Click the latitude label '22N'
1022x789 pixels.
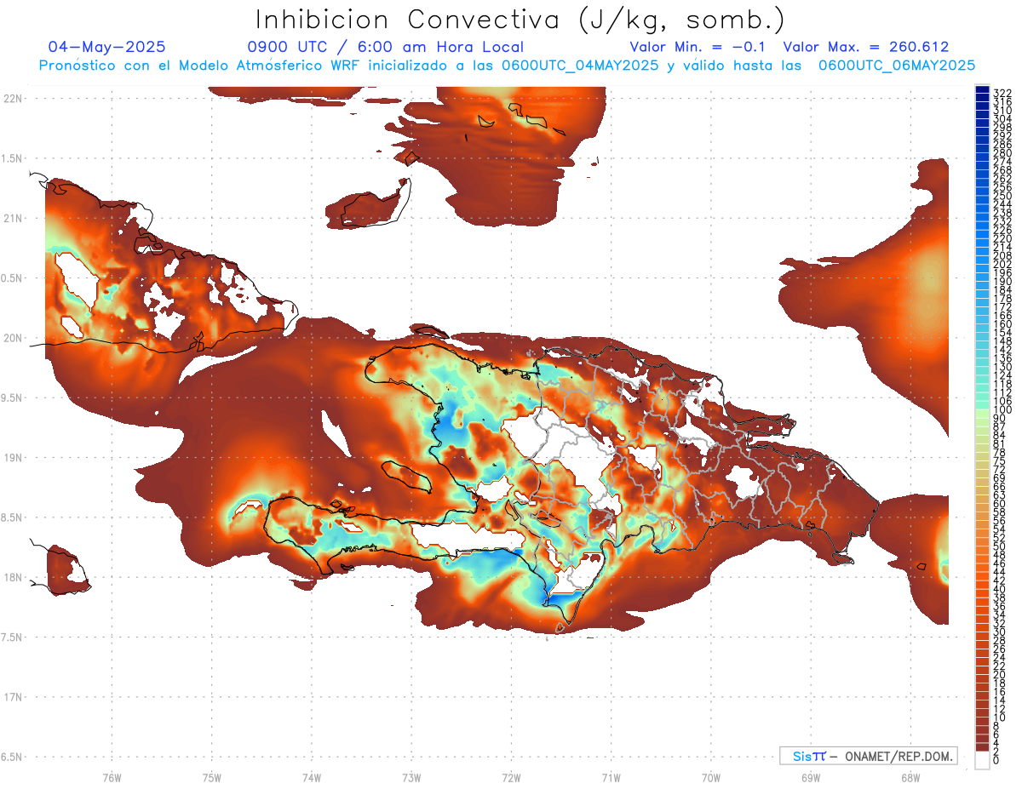pyautogui.click(x=13, y=98)
